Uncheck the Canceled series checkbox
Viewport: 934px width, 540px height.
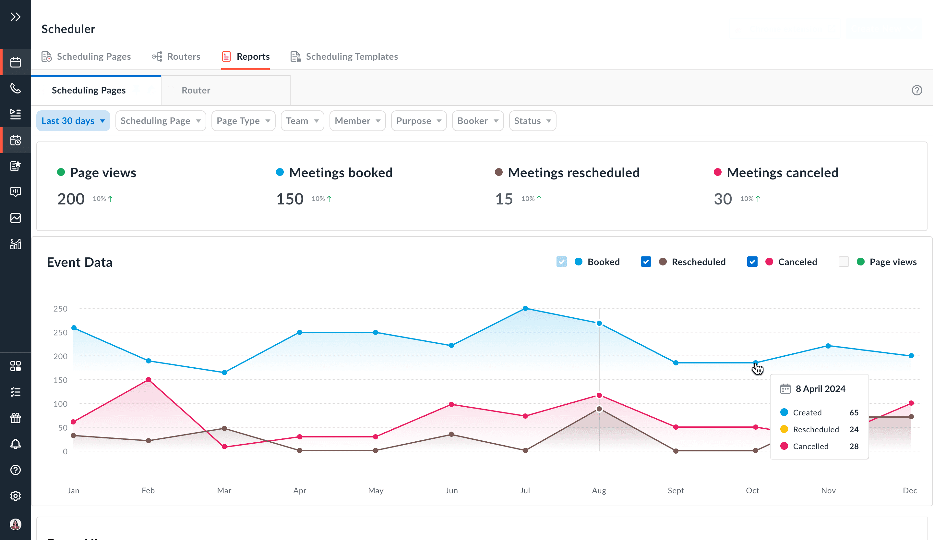(752, 262)
